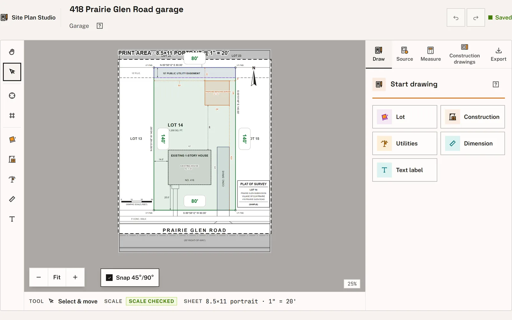The width and height of the screenshot is (512, 320).
Task: Select the proposed detached garage rectangle
Action: (x=217, y=93)
